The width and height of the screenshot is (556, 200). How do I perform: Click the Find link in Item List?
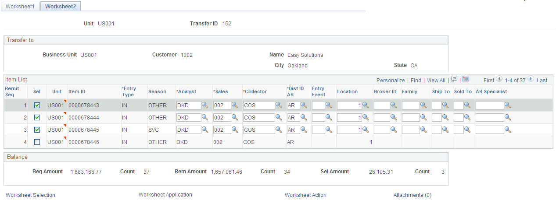416,81
